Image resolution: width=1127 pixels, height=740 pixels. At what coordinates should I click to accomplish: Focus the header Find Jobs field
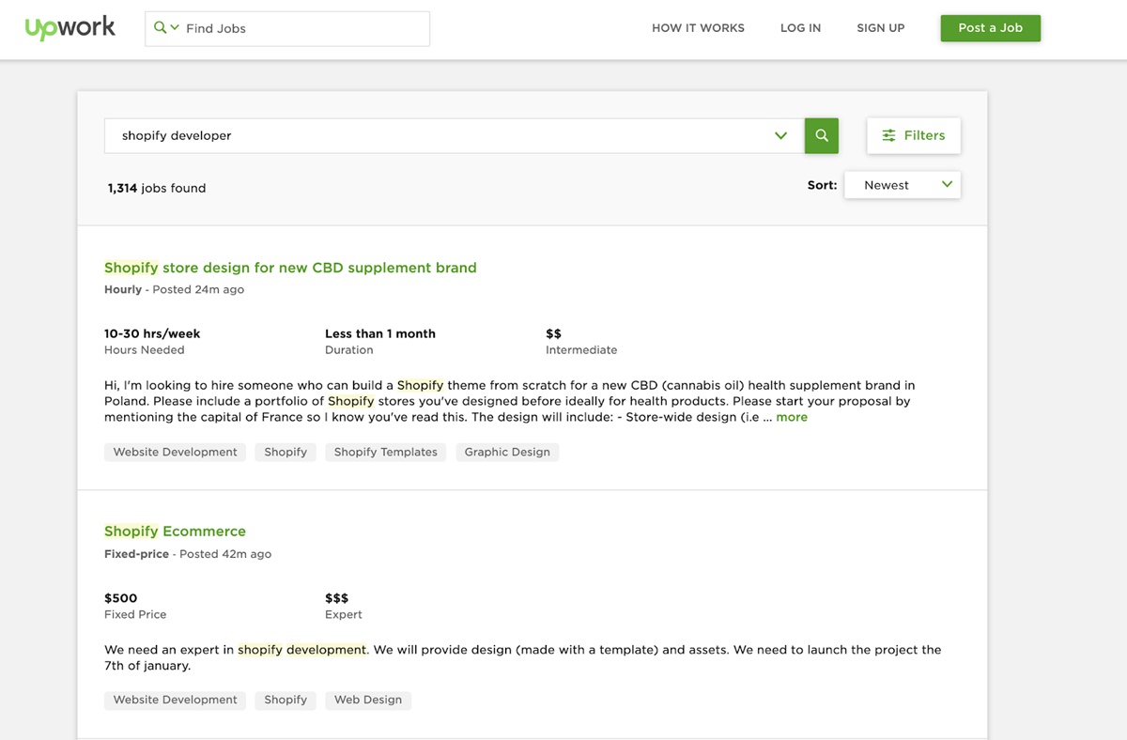(x=301, y=28)
